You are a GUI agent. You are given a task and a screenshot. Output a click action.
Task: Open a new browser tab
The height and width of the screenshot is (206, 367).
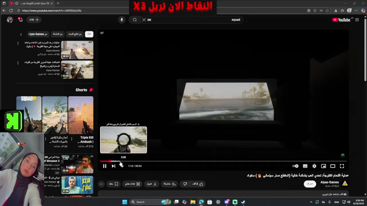(x=58, y=3)
